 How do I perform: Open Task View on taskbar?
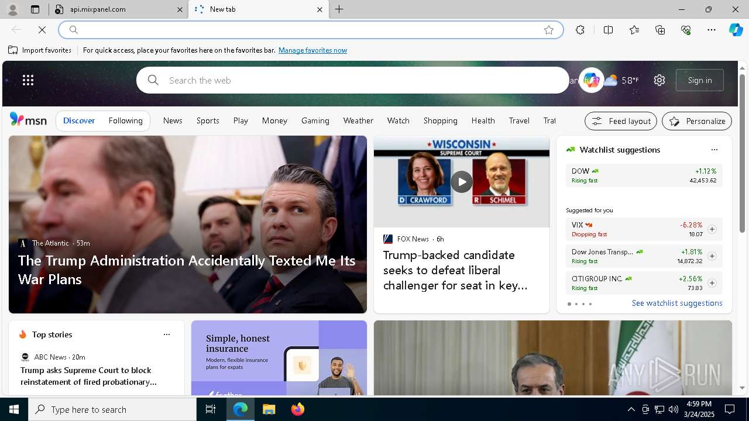tap(211, 409)
